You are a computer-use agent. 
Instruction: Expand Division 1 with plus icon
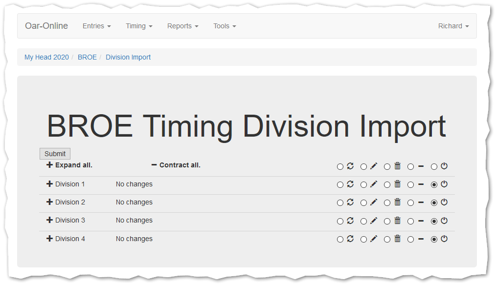click(x=49, y=184)
